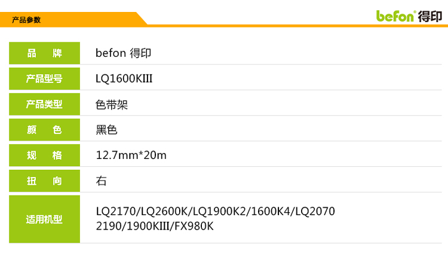Viewport: 448px width, 263px height.
Task: Click the 品牌 green label cell
Action: coord(45,53)
